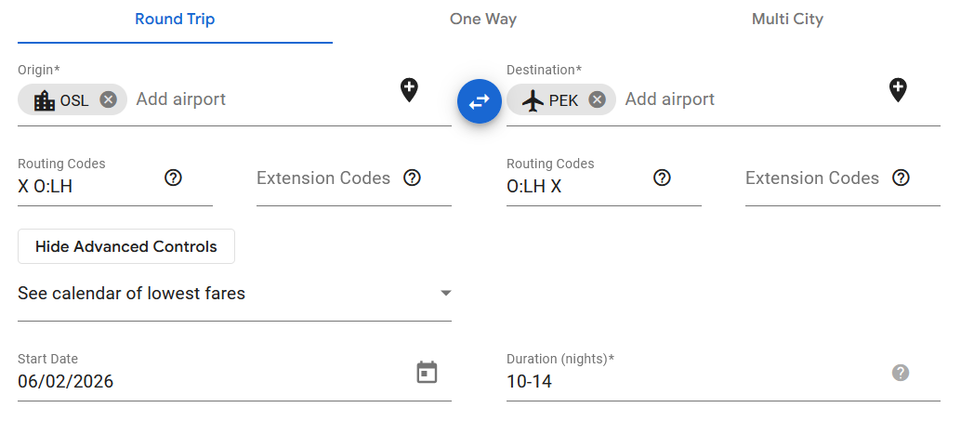Open origin nearby airports location pin

tap(409, 90)
